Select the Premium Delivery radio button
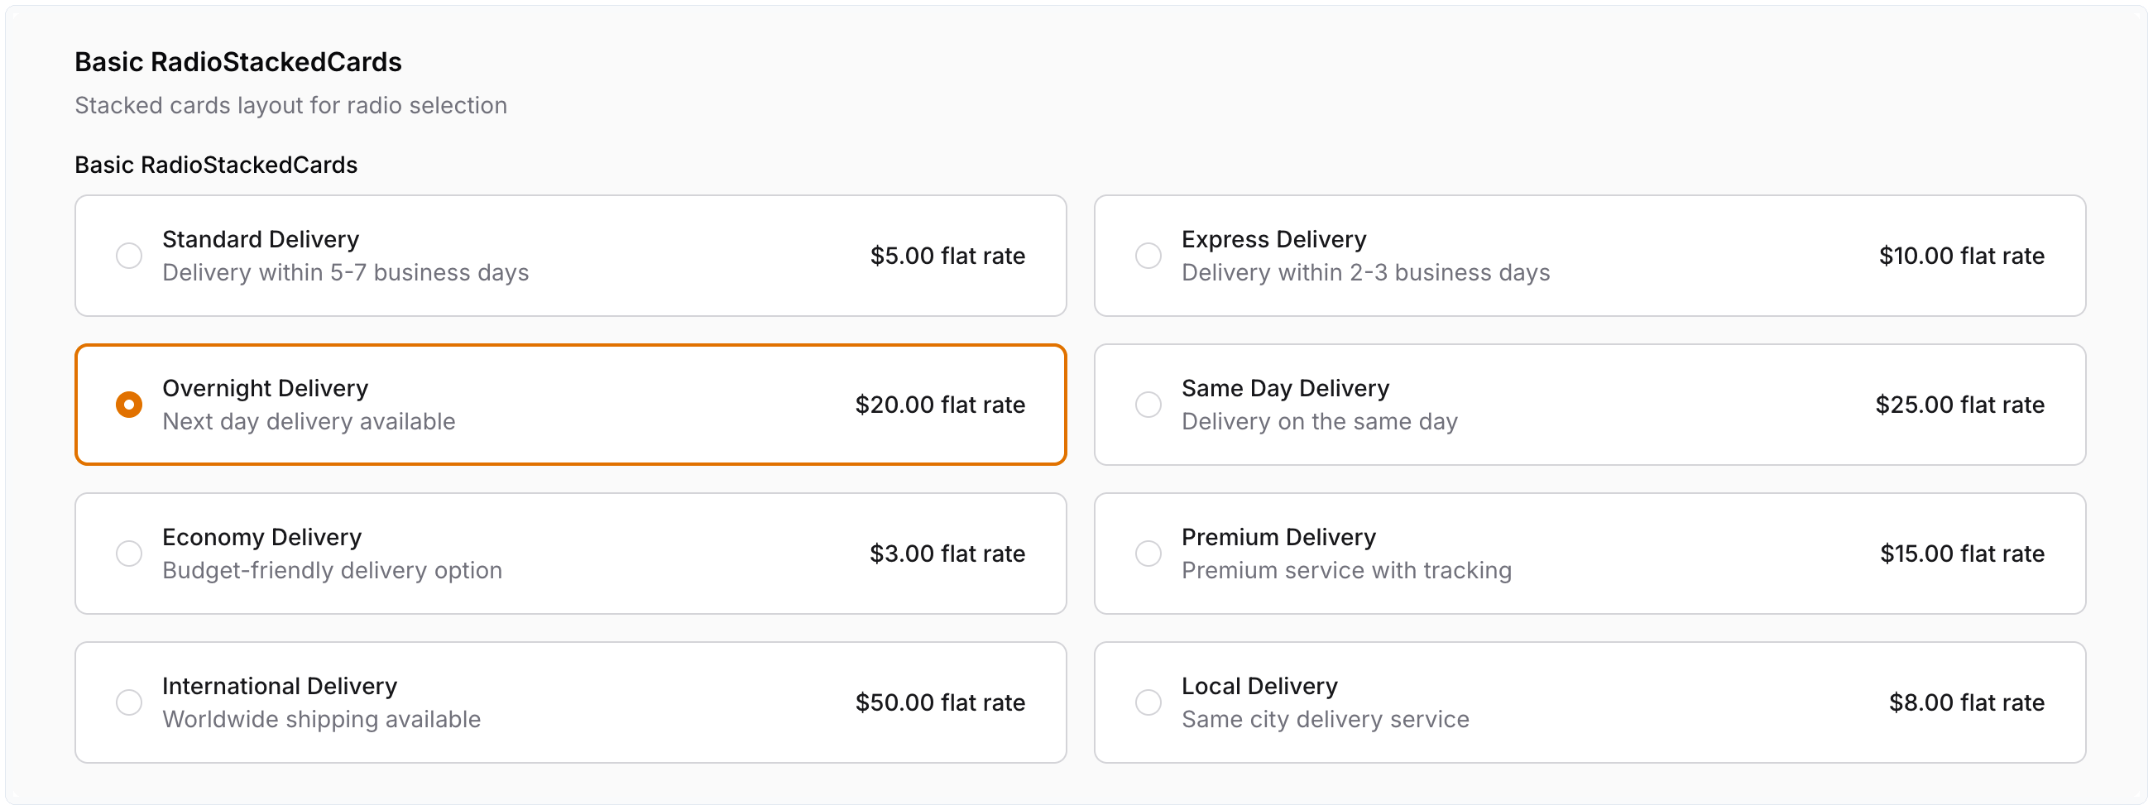This screenshot has height=810, width=2153. point(1148,554)
